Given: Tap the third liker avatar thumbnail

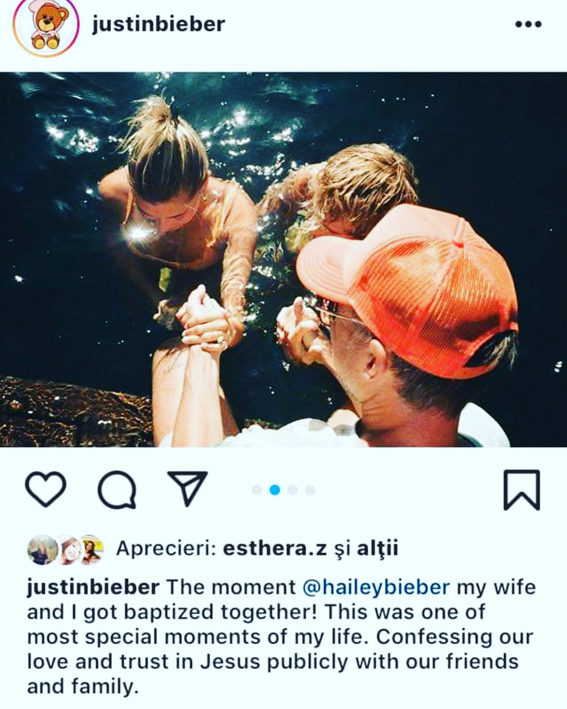Looking at the screenshot, I should click(x=91, y=550).
